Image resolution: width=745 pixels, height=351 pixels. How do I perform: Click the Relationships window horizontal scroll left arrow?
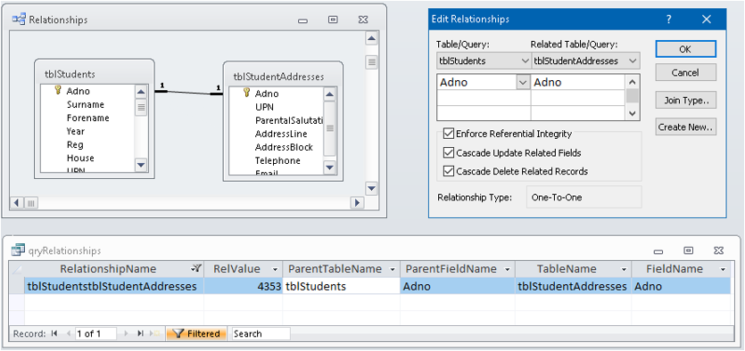coord(17,203)
